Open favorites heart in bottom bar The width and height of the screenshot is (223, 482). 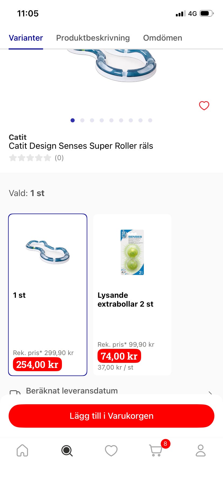[x=111, y=451]
